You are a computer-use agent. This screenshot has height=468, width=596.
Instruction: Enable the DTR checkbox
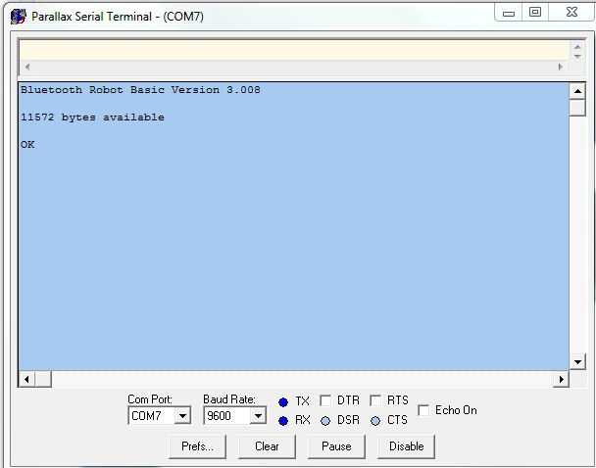point(325,400)
